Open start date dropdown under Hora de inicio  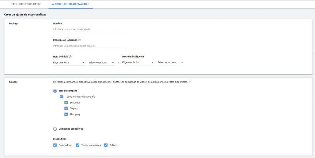tap(69, 63)
